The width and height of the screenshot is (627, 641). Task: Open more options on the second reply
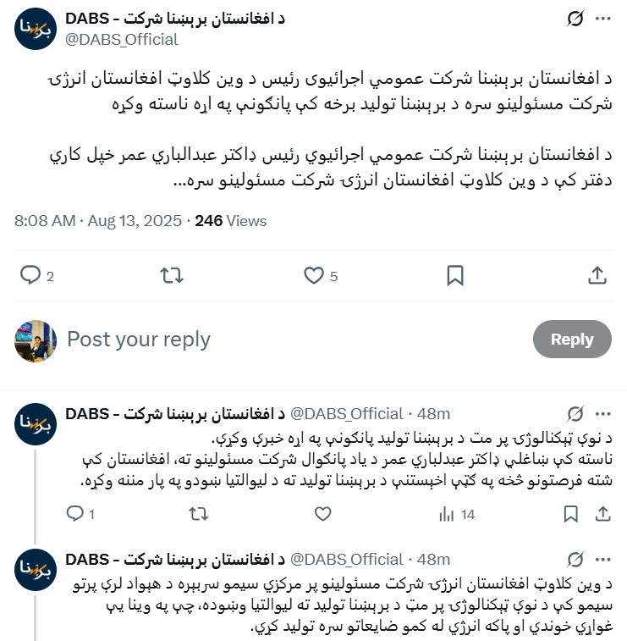pos(602,560)
